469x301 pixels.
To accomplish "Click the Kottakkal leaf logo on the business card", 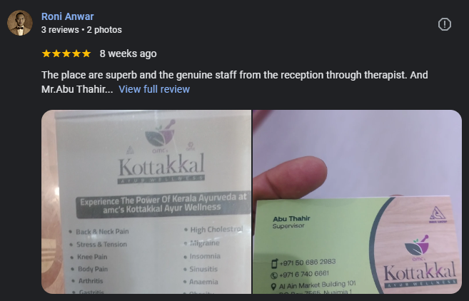I will [417, 245].
